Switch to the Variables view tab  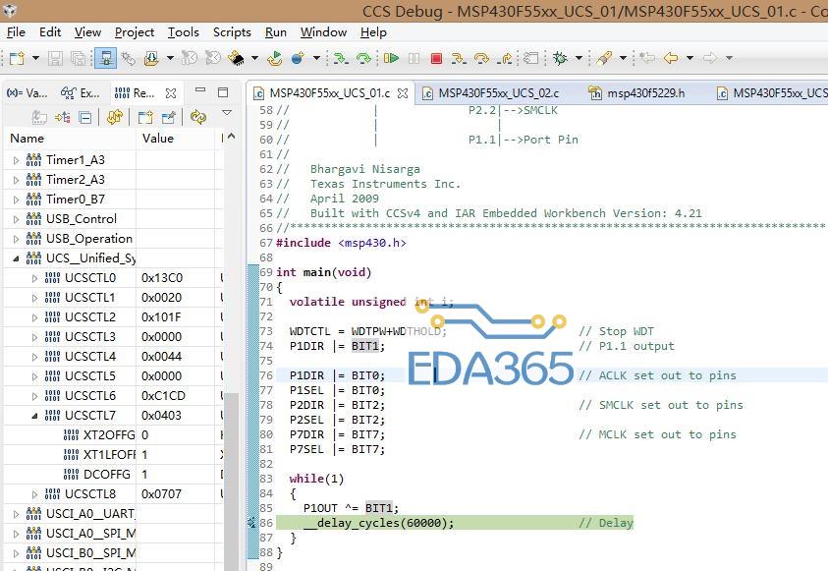click(x=27, y=93)
